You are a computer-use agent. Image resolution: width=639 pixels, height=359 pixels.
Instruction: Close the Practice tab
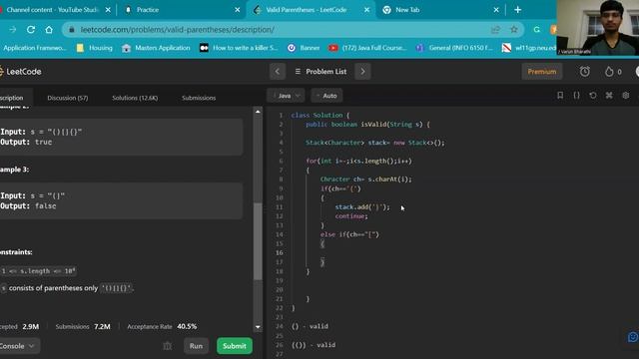coord(238,10)
